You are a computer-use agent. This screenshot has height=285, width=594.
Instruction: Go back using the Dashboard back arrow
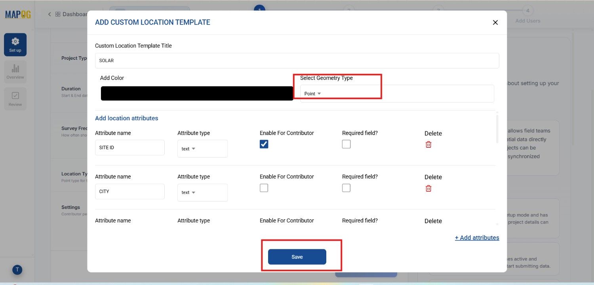[x=49, y=14]
